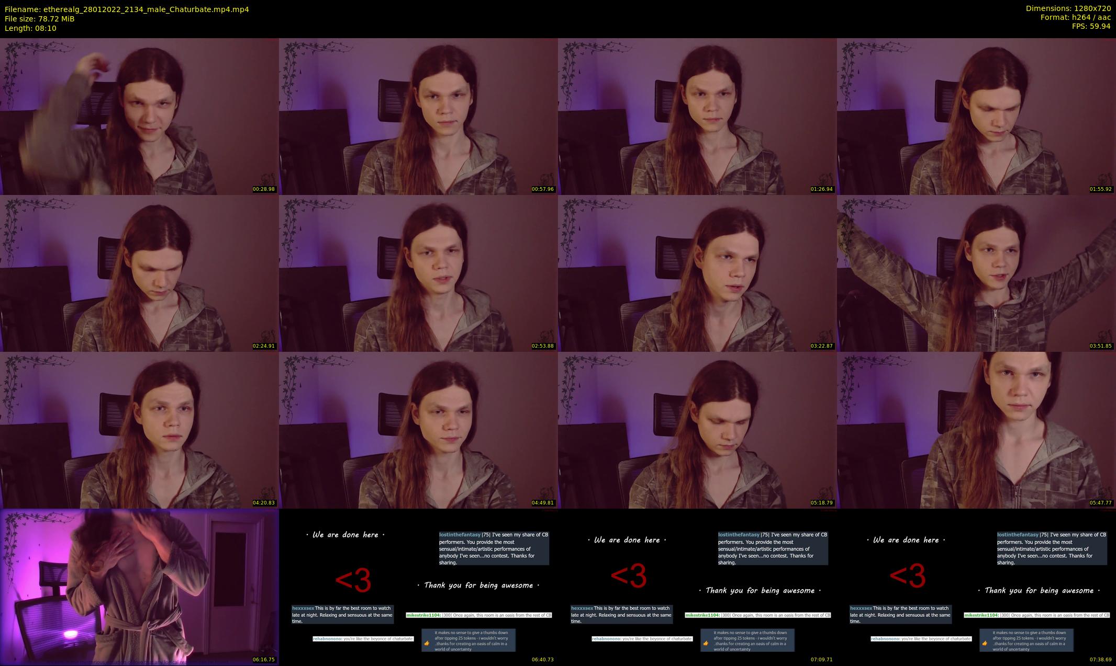Open the final thumbnail at 07:38.69
The width and height of the screenshot is (1116, 666).
[976, 587]
